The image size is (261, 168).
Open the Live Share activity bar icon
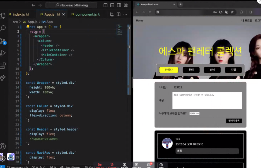coord(3,78)
